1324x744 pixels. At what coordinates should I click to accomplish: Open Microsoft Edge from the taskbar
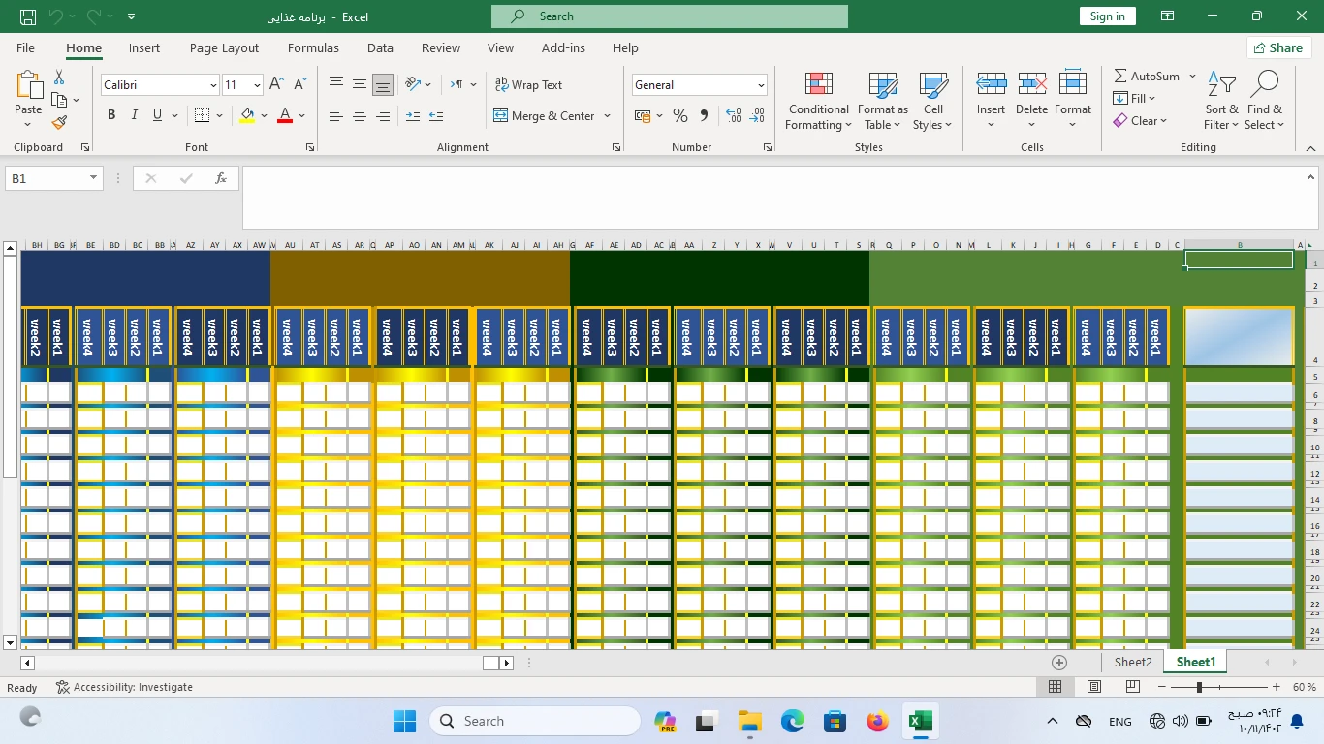click(793, 721)
